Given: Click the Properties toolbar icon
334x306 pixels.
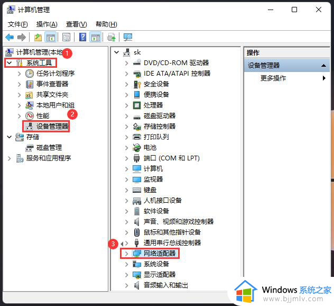Looking at the screenshot, I should pos(66,38).
